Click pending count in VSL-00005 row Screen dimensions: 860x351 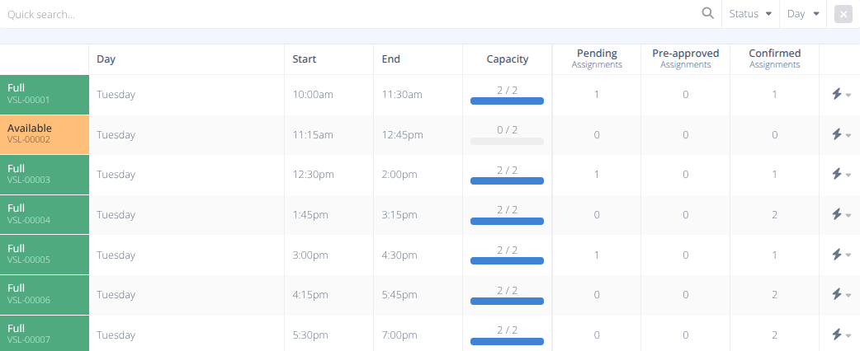pos(597,255)
